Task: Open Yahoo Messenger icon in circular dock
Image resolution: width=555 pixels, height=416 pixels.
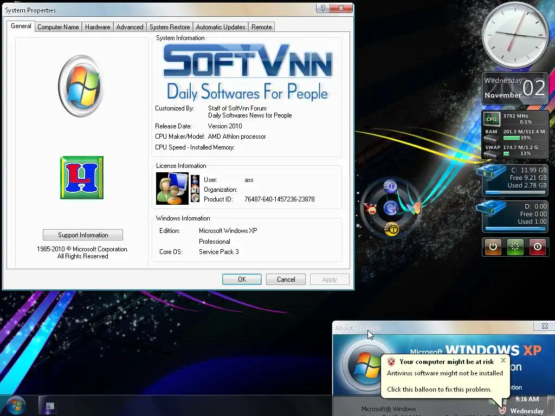Action: pyautogui.click(x=371, y=209)
